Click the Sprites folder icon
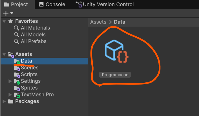 point(17,88)
